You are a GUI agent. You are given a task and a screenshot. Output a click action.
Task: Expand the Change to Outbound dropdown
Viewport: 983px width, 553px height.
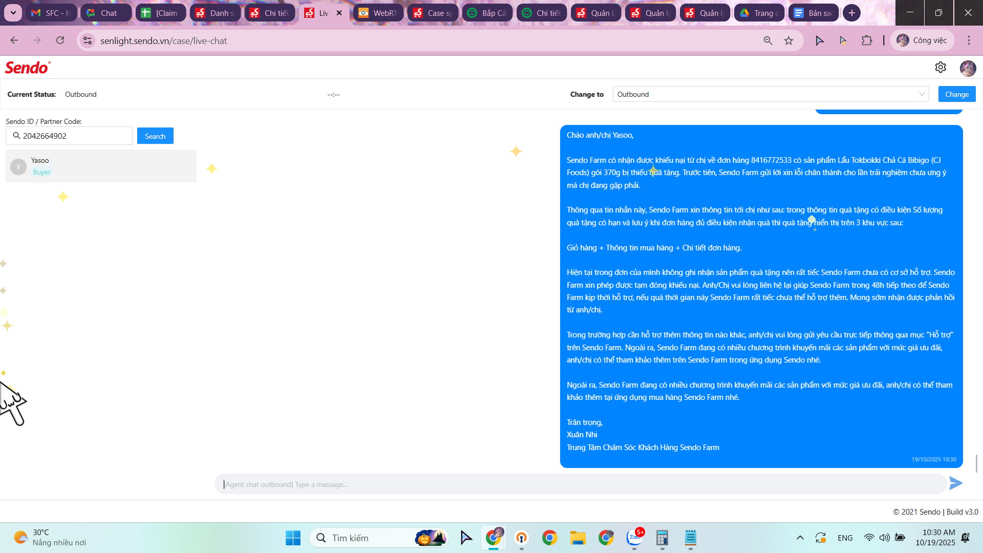770,94
